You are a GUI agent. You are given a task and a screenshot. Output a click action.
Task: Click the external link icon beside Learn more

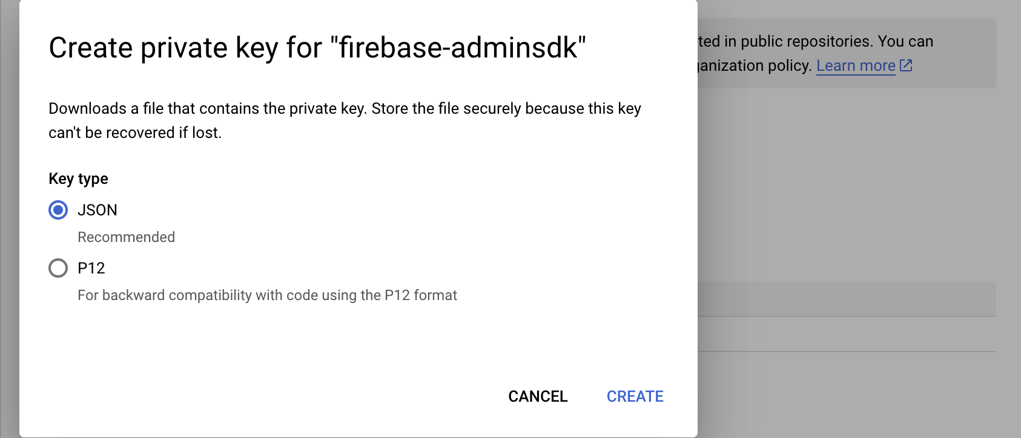pos(906,65)
